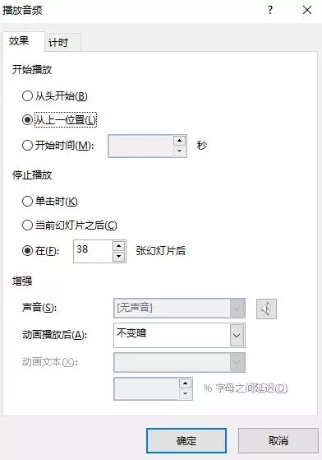Viewport: 322px width, 460px height.
Task: Click the help question mark icon
Action: [x=270, y=10]
